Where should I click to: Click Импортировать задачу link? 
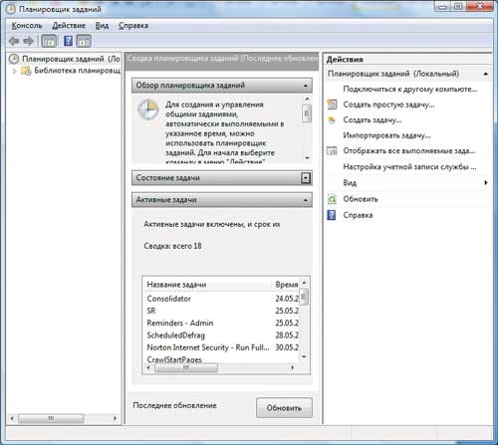coord(386,135)
